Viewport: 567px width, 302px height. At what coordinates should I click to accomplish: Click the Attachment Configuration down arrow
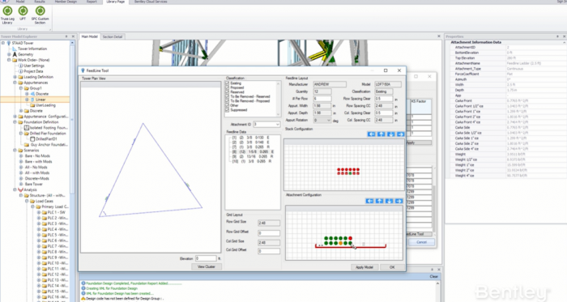(389, 201)
